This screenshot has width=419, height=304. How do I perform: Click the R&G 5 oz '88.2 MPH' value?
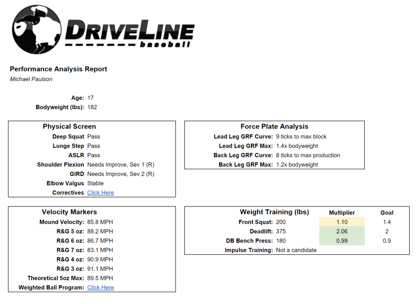pos(100,231)
